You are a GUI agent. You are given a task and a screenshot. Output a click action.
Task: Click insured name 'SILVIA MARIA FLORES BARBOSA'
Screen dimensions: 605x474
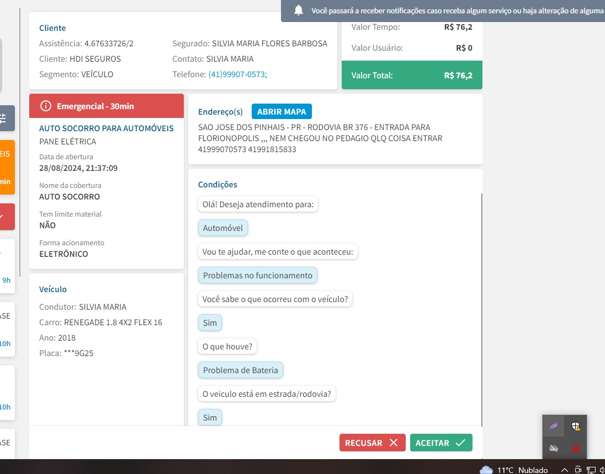point(270,44)
